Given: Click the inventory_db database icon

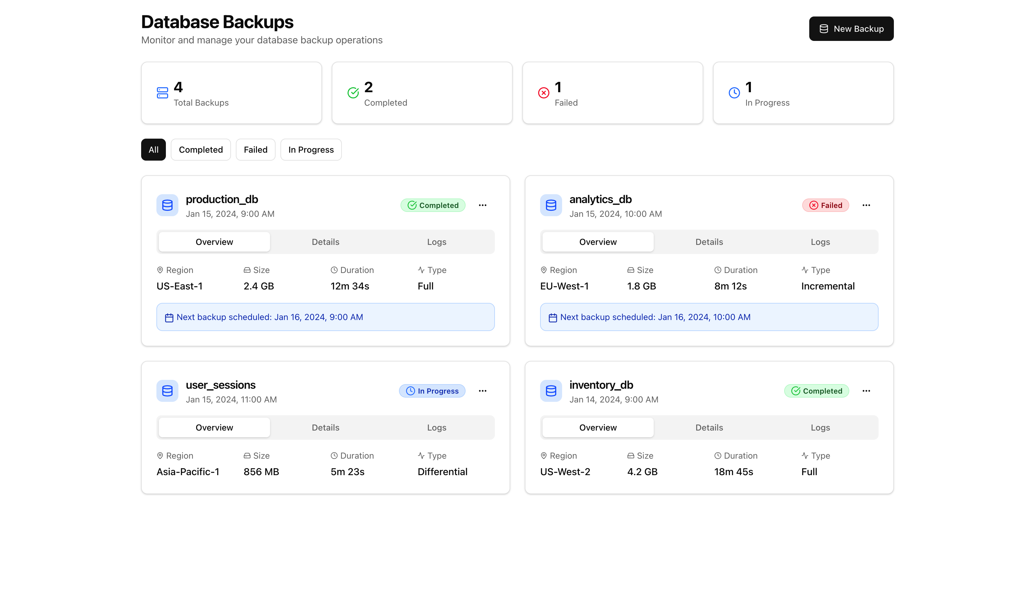Looking at the screenshot, I should pos(551,391).
